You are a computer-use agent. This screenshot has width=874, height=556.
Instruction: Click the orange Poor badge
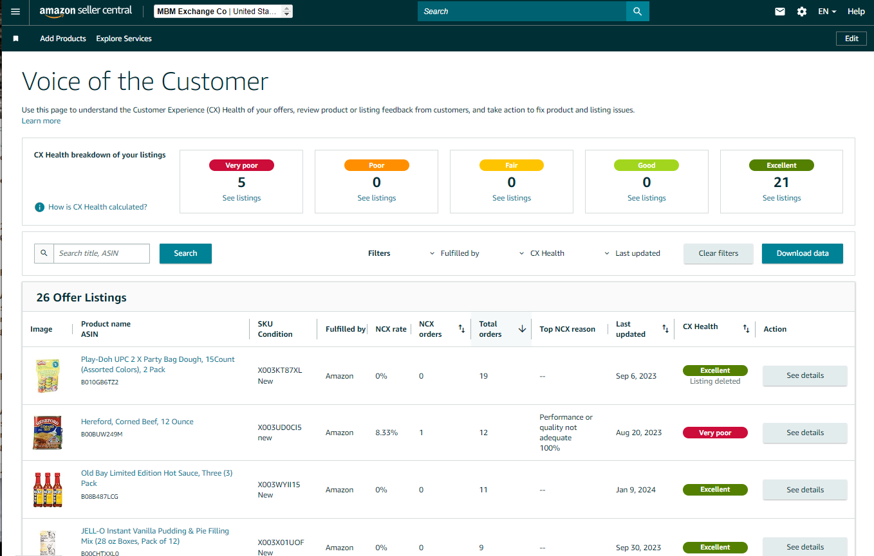coord(377,165)
